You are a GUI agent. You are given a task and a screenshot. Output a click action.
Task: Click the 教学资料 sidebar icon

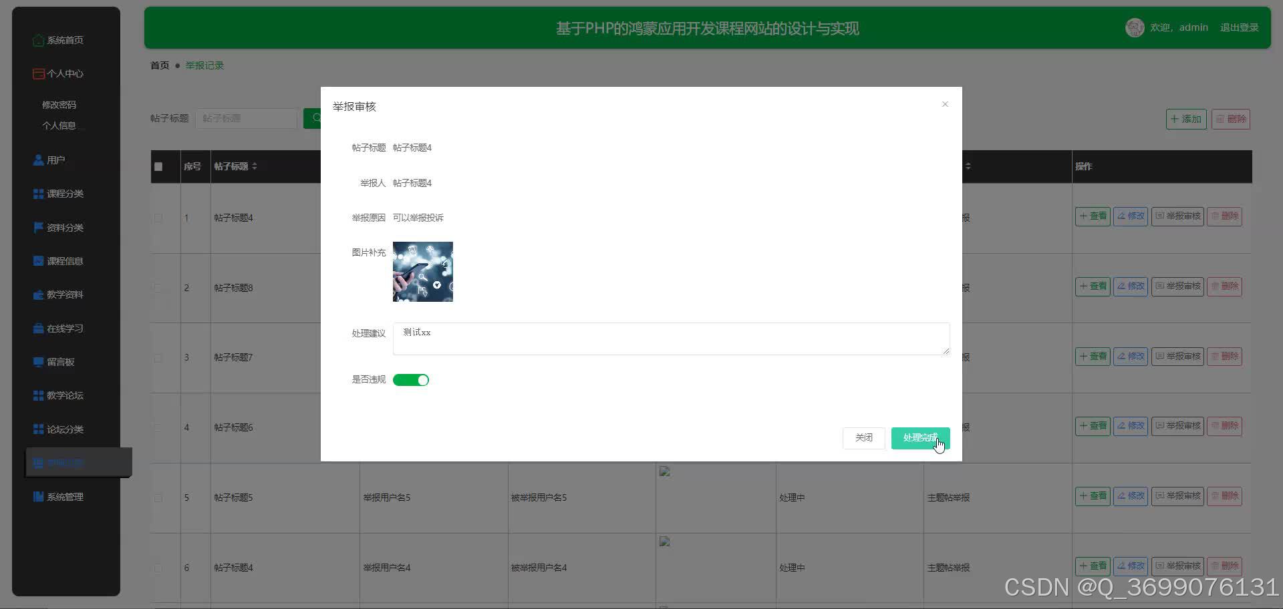(39, 294)
